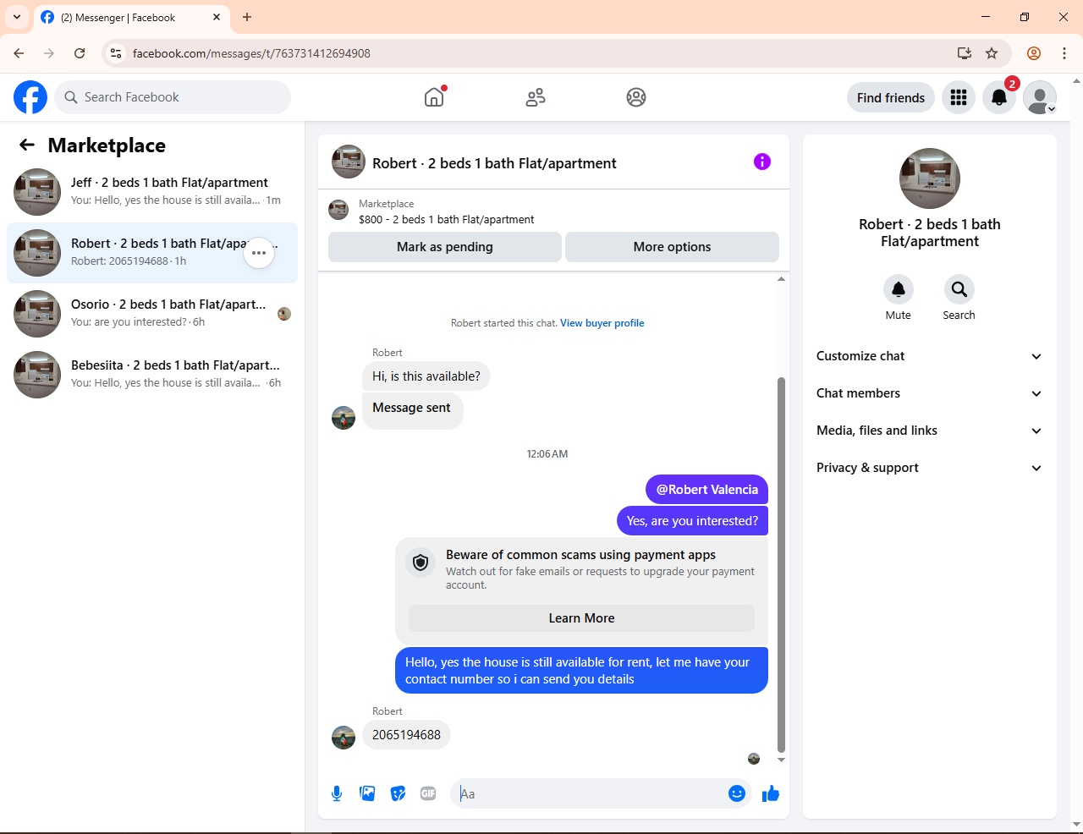Click Find friends button
Image resolution: width=1083 pixels, height=834 pixels.
(x=891, y=97)
